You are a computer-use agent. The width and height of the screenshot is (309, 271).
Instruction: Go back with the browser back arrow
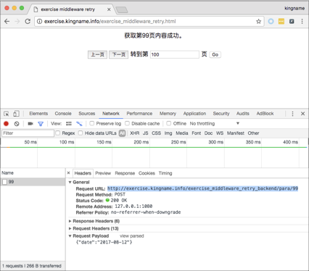[7, 22]
